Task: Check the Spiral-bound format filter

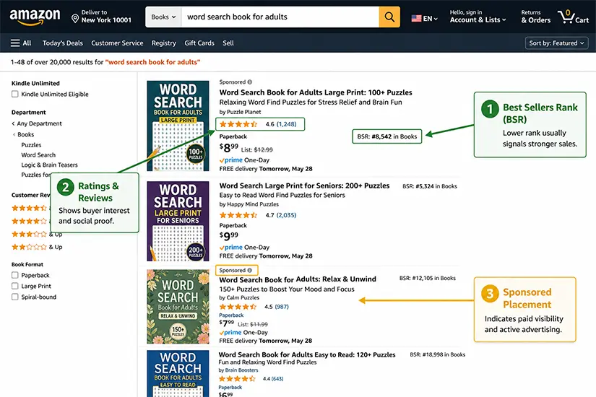Action: pos(15,297)
